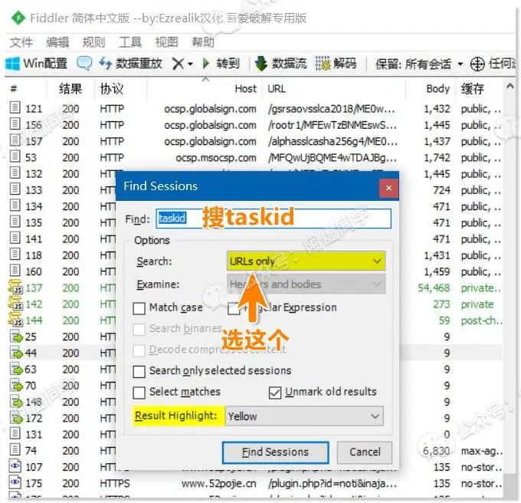Open the 视图 menu
This screenshot has width=521, height=503.
[x=166, y=42]
